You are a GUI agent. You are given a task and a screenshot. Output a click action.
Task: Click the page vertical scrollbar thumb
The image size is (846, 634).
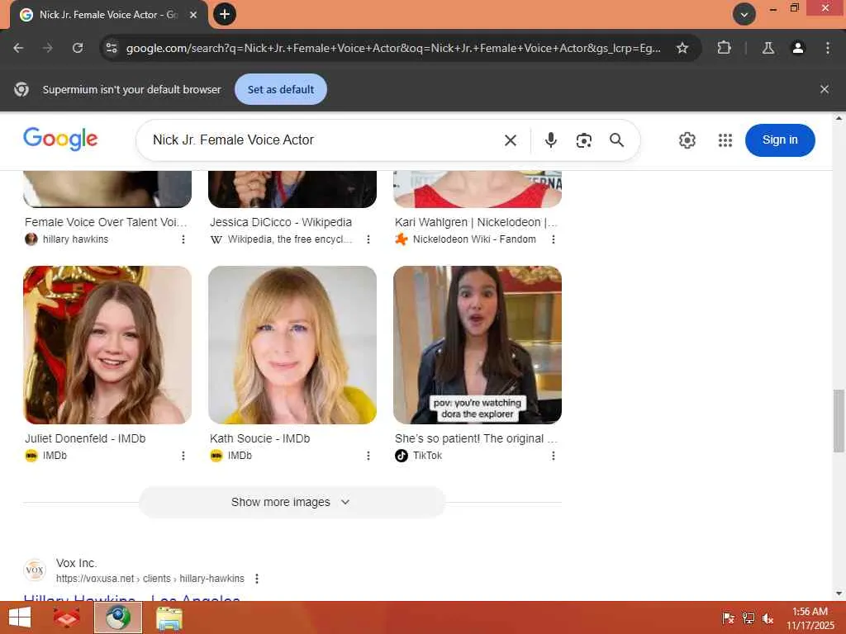click(x=839, y=420)
